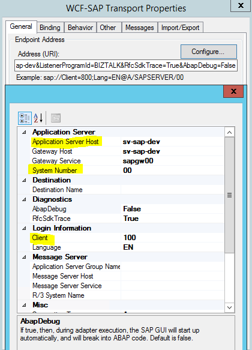The width and height of the screenshot is (252, 350).
Task: Edit the empty Destination Name value cell
Action: [172, 190]
